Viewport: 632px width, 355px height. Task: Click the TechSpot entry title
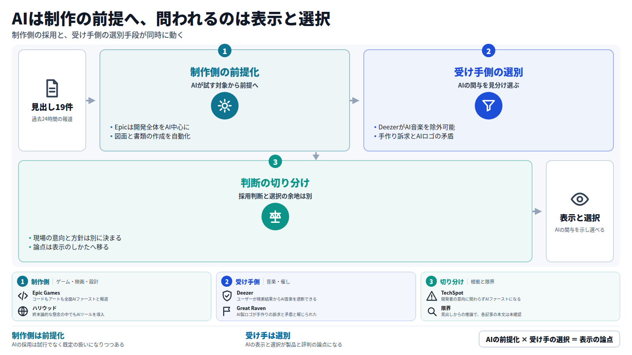(x=452, y=293)
